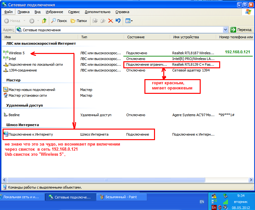Switch to Безымянный - Paint in taskbar
Screen dimensions: 255x210
tap(121, 197)
